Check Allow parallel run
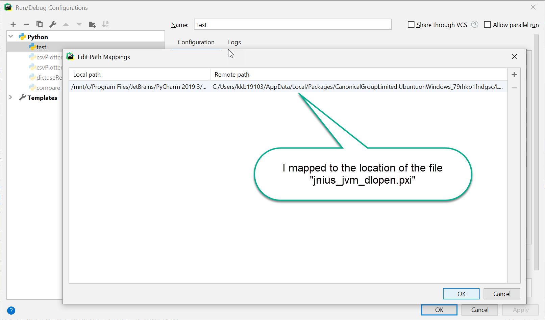The width and height of the screenshot is (545, 320). pyautogui.click(x=488, y=24)
